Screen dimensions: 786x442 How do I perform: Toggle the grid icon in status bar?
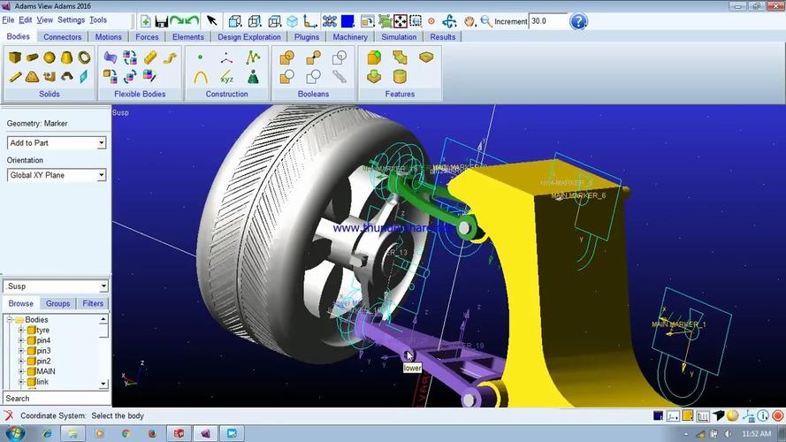point(703,416)
